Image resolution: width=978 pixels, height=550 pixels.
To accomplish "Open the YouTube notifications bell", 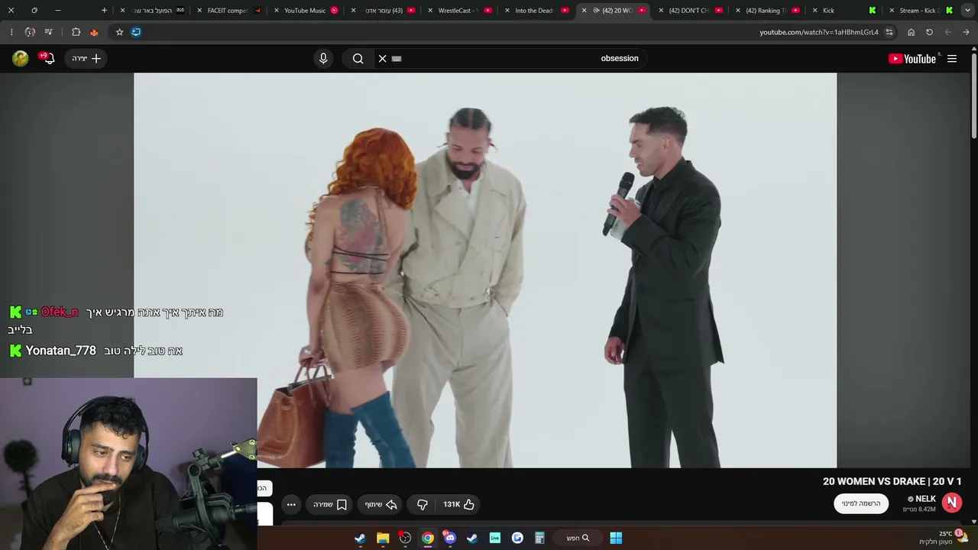I will point(48,58).
